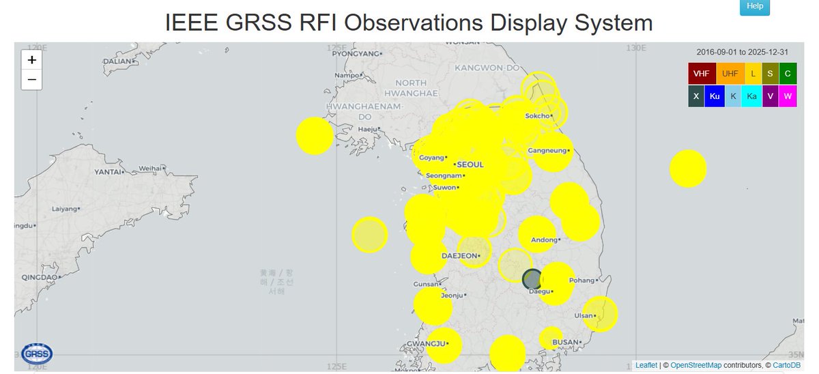819x374 pixels.
Task: Zoom out of the map
Action: click(x=31, y=80)
